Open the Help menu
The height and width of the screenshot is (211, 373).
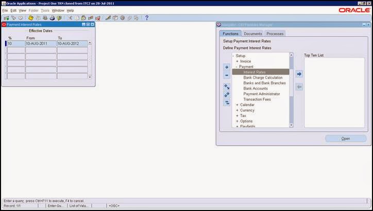click(70, 10)
